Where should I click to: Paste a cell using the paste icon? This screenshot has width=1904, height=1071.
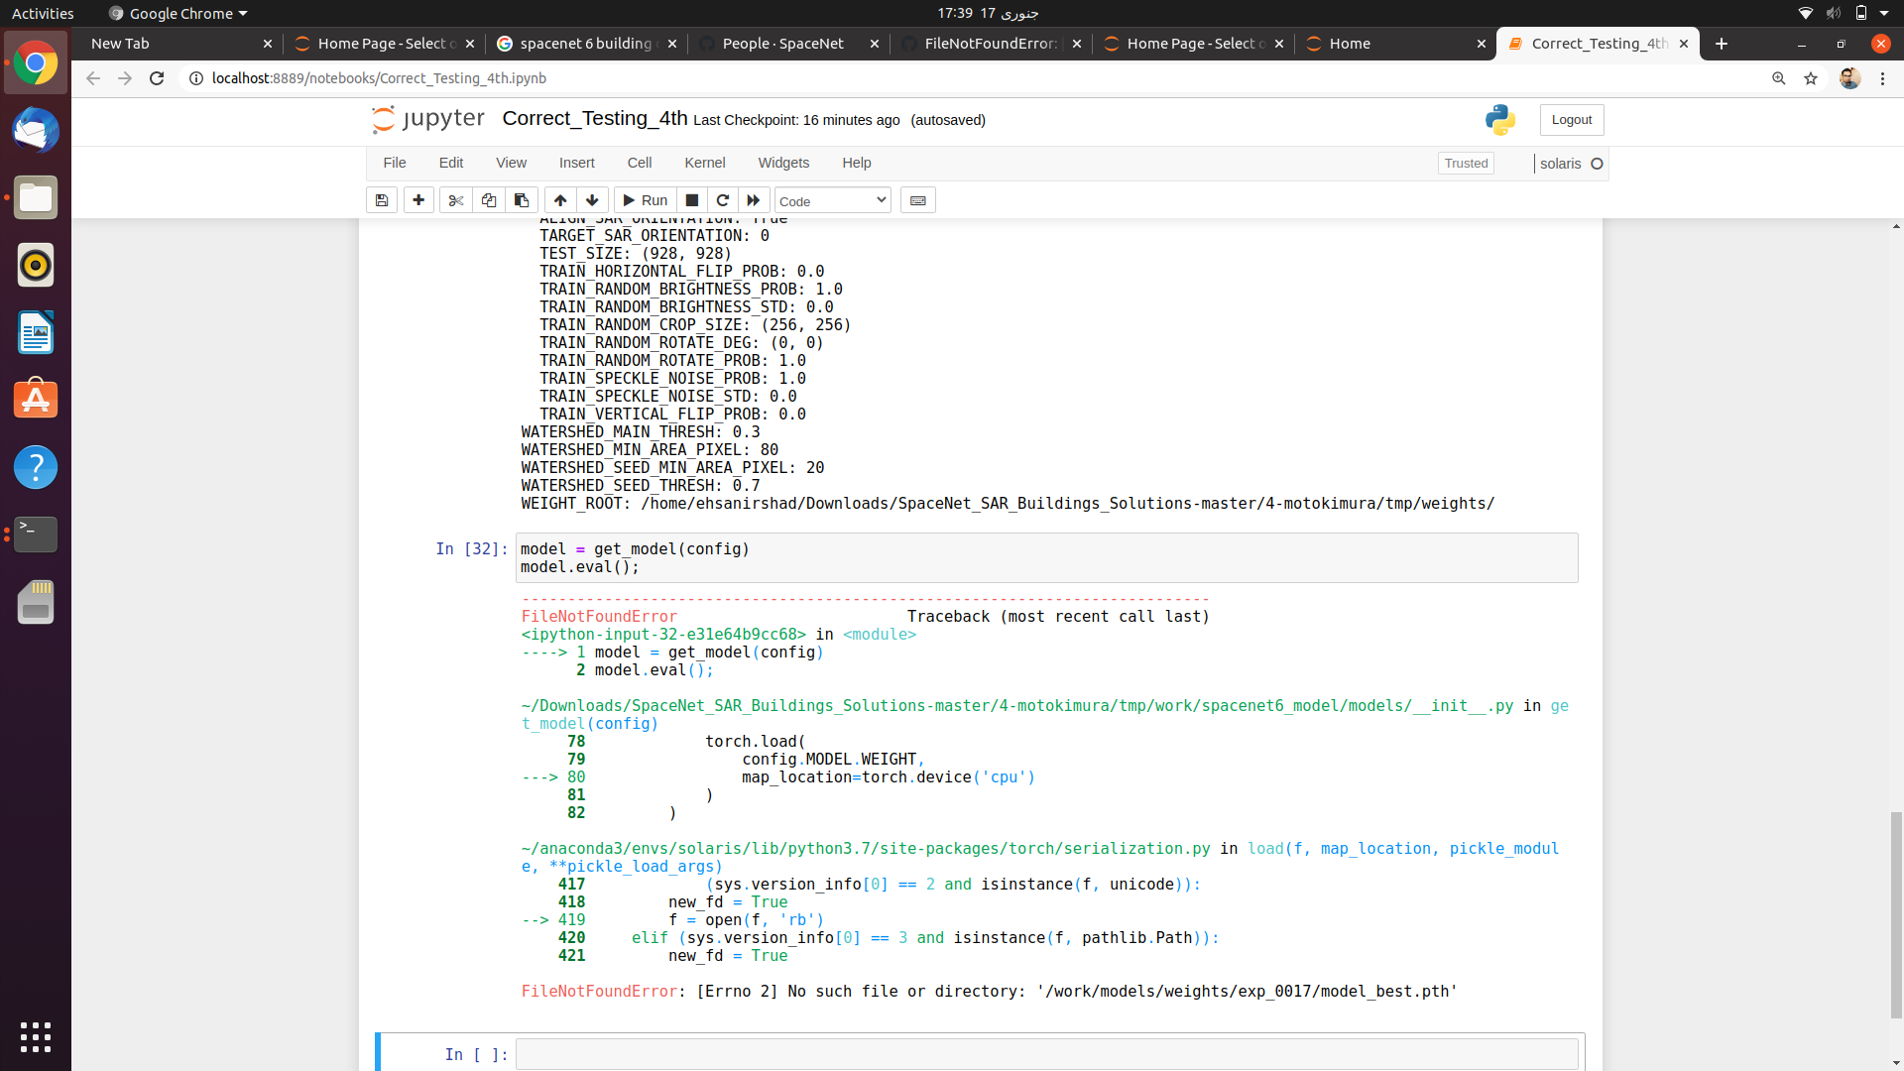(x=521, y=199)
